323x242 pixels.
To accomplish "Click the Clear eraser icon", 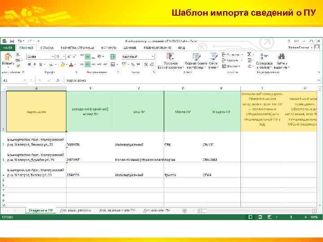I will [249, 66].
